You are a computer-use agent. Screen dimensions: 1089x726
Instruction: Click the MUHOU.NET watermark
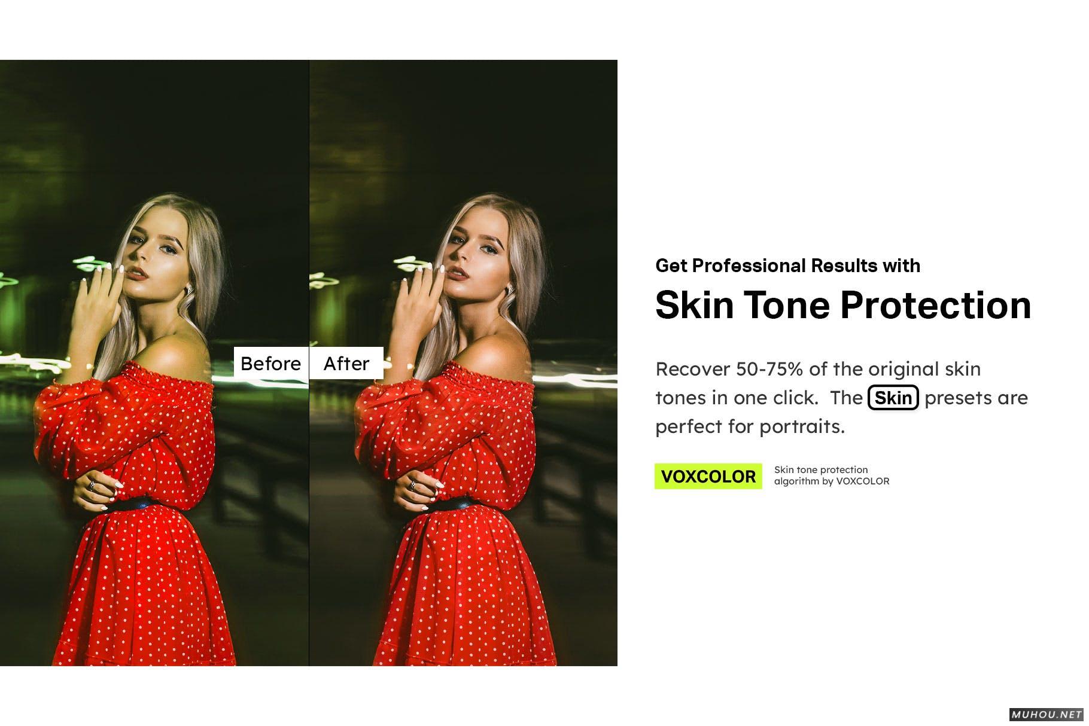click(1046, 714)
